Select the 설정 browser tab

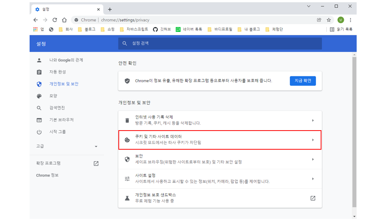pyautogui.click(x=67, y=9)
